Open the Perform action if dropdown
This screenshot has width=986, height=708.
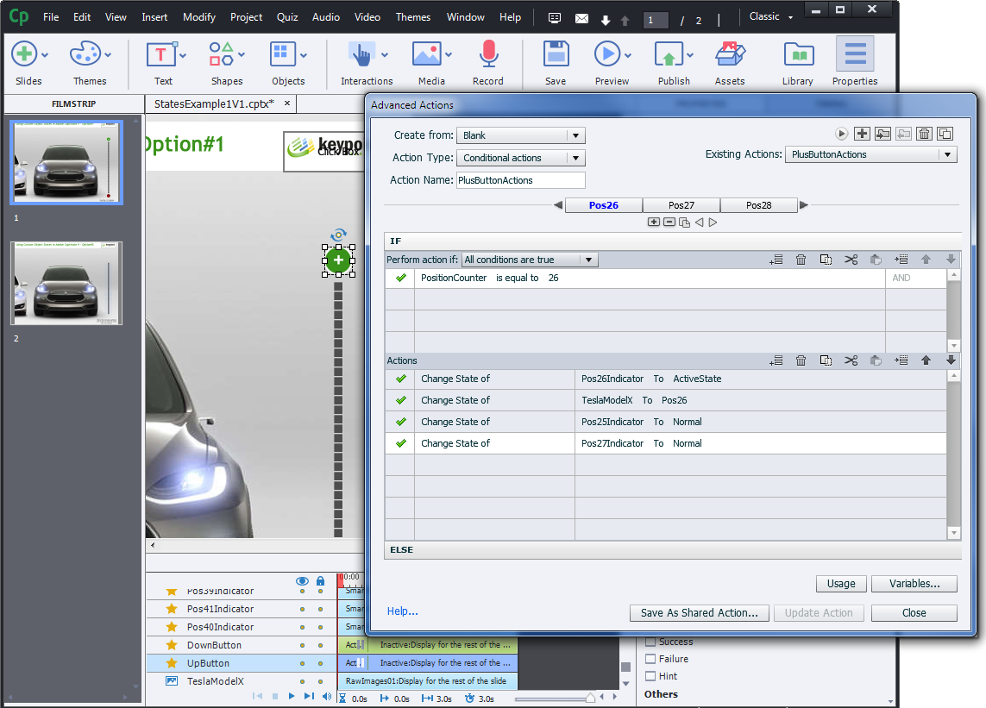click(530, 260)
